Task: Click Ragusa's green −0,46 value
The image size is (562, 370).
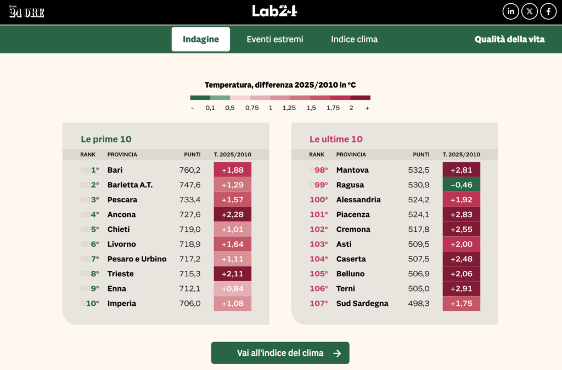Action: point(461,185)
